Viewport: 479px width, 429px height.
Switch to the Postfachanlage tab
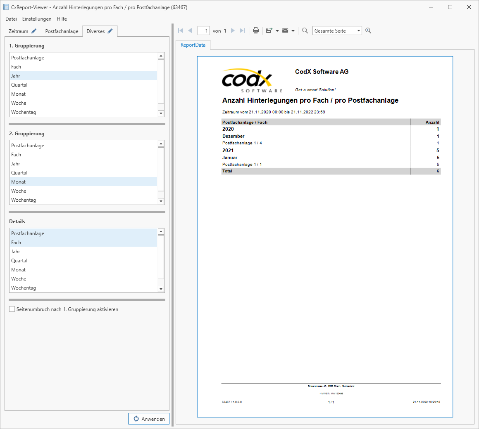click(61, 31)
